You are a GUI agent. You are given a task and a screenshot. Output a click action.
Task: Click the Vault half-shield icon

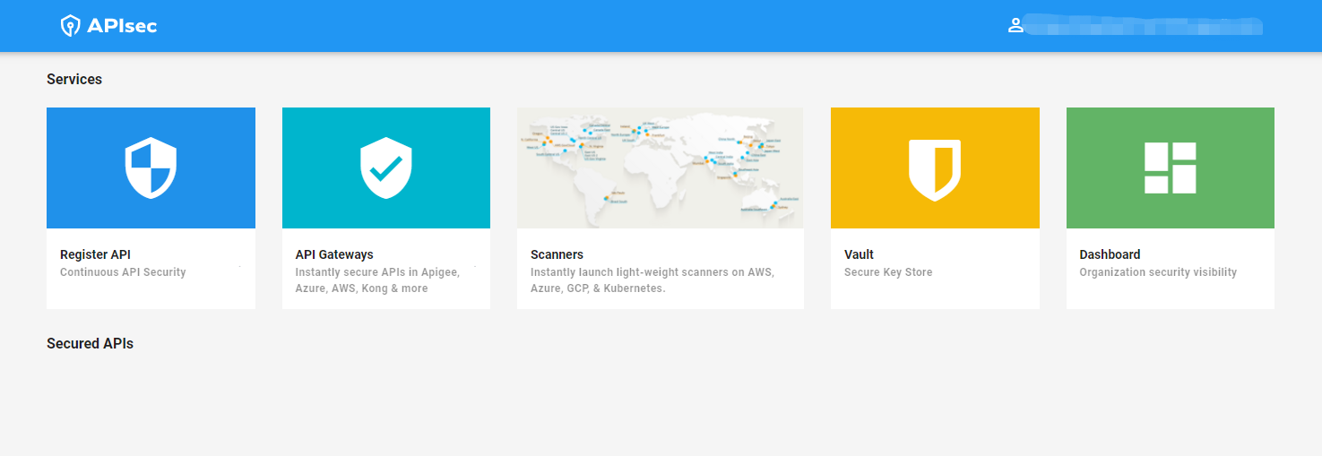click(935, 169)
